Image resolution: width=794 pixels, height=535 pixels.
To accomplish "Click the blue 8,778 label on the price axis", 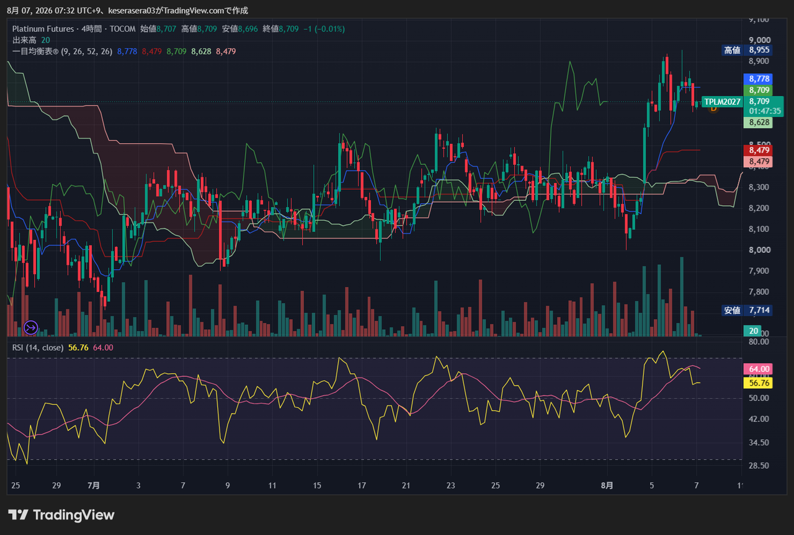I will 759,79.
